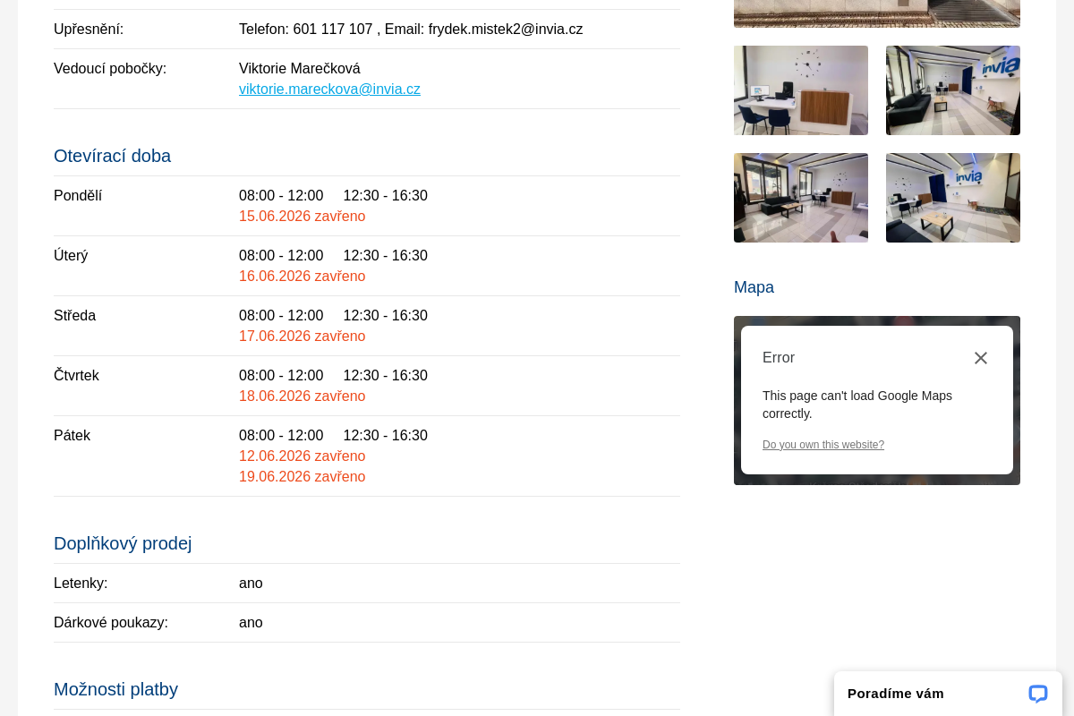Select the 'Pondělí' row label
Viewport: 1074px width, 716px height.
tap(78, 196)
